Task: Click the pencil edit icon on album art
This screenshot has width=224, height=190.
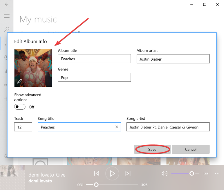Action: click(x=20, y=81)
